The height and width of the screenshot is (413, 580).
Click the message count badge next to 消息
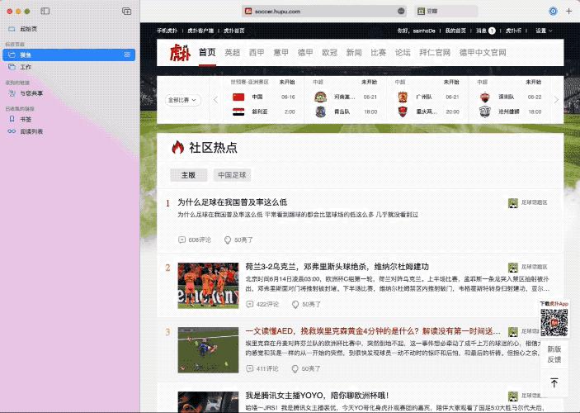(492, 31)
